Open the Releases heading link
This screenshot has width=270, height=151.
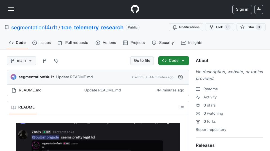[x=205, y=145]
